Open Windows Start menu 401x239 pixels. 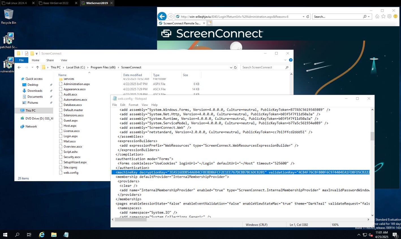tap(5, 234)
